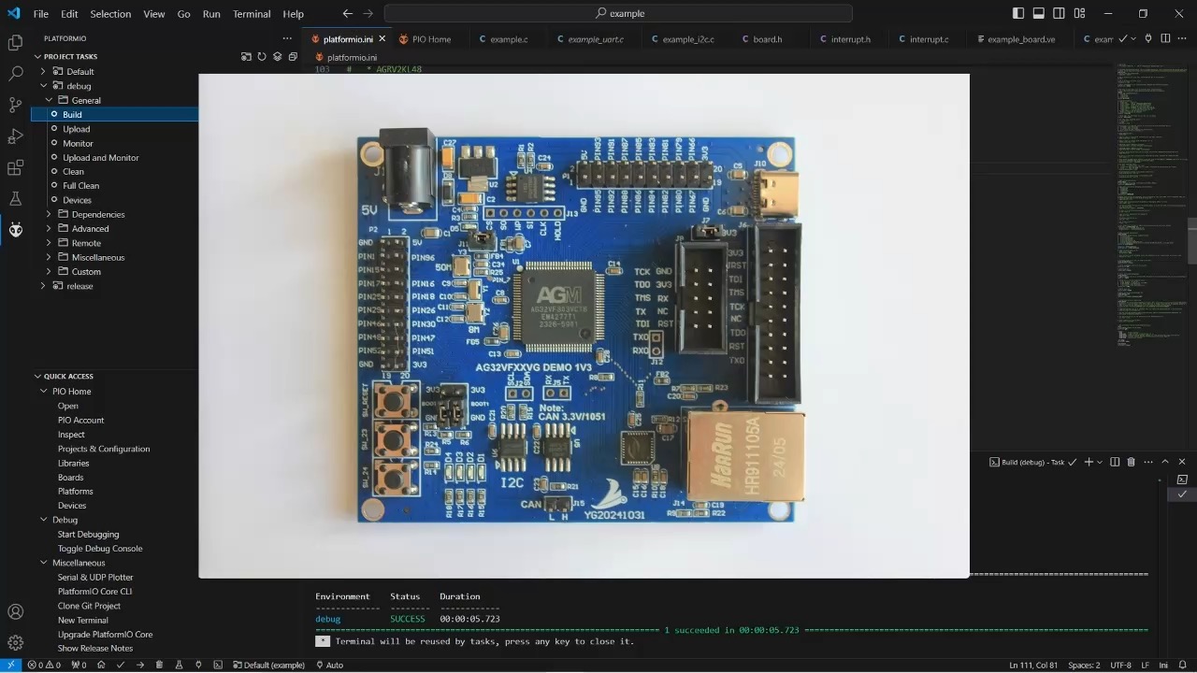Screen dimensions: 1197x673
Task: Switch environment via Default (example) in status bar
Action: 269,666
